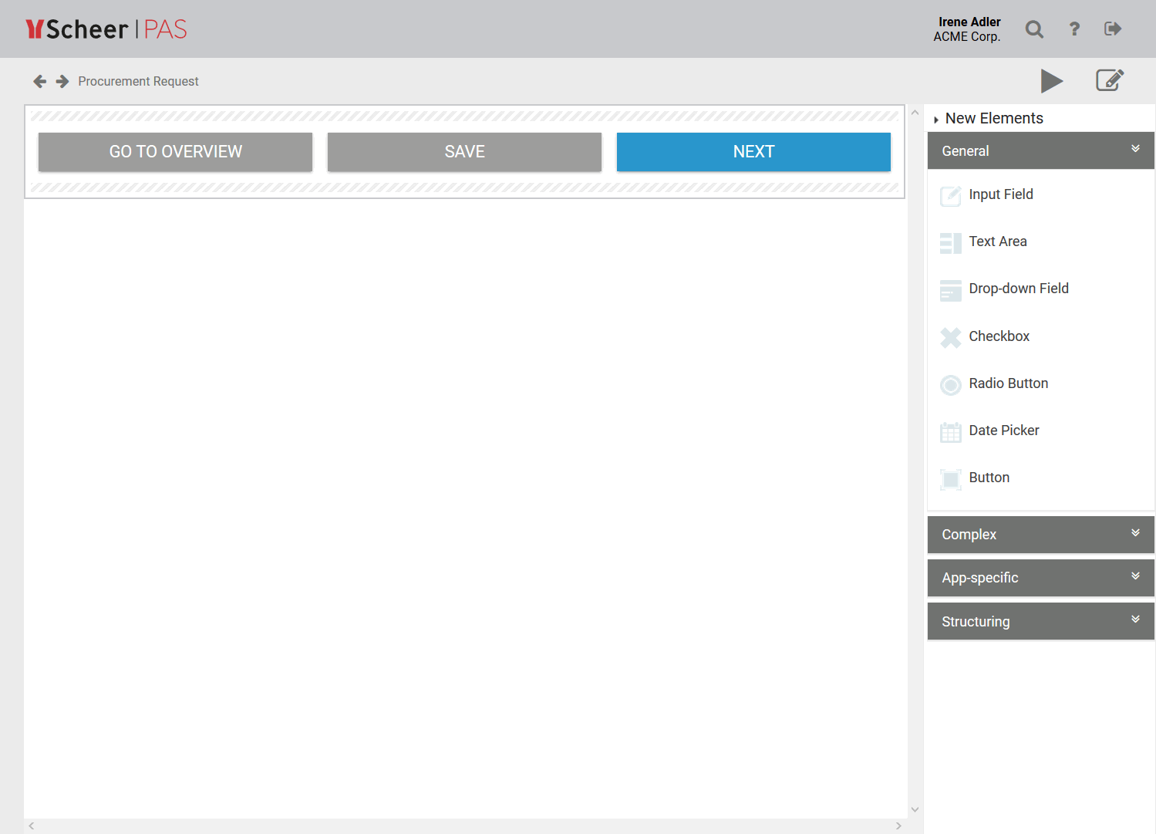This screenshot has width=1156, height=834.
Task: Click the ACME Corp. label
Action: [967, 36]
